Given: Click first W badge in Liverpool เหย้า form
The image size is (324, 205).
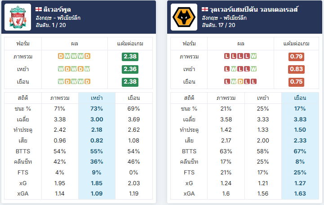Looking at the screenshot, I should 61,69.
